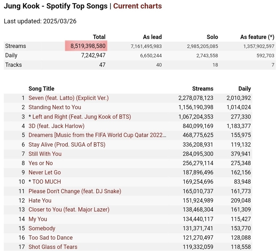Open Shot Glass of Tears link
The width and height of the screenshot is (277, 251).
(53, 247)
